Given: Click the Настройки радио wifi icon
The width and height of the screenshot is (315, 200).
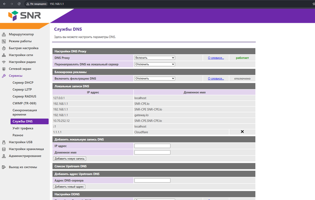Looking at the screenshot, I should (4, 62).
